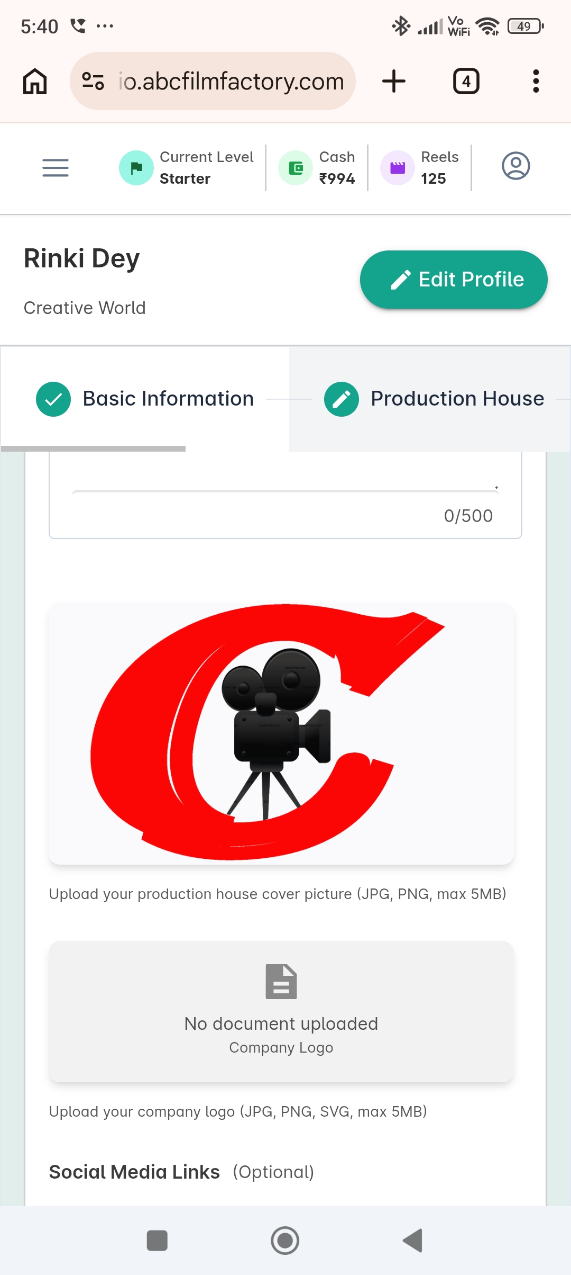The width and height of the screenshot is (571, 1275).
Task: Open the browser three-dot overflow menu
Action: pos(536,81)
